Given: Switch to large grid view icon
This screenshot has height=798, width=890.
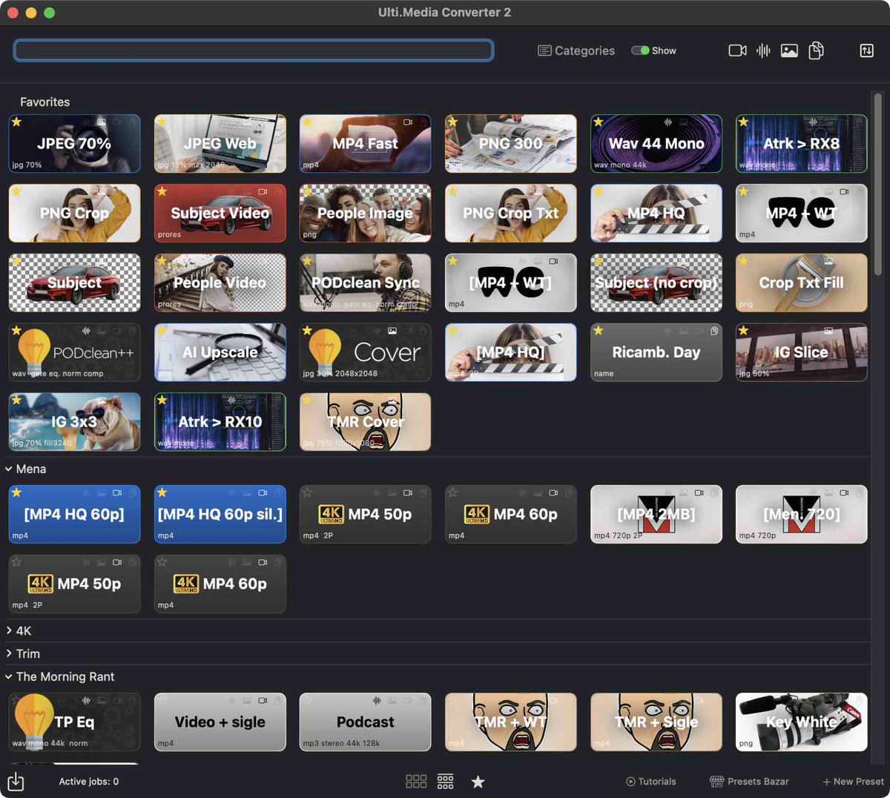Looking at the screenshot, I should click(x=416, y=781).
